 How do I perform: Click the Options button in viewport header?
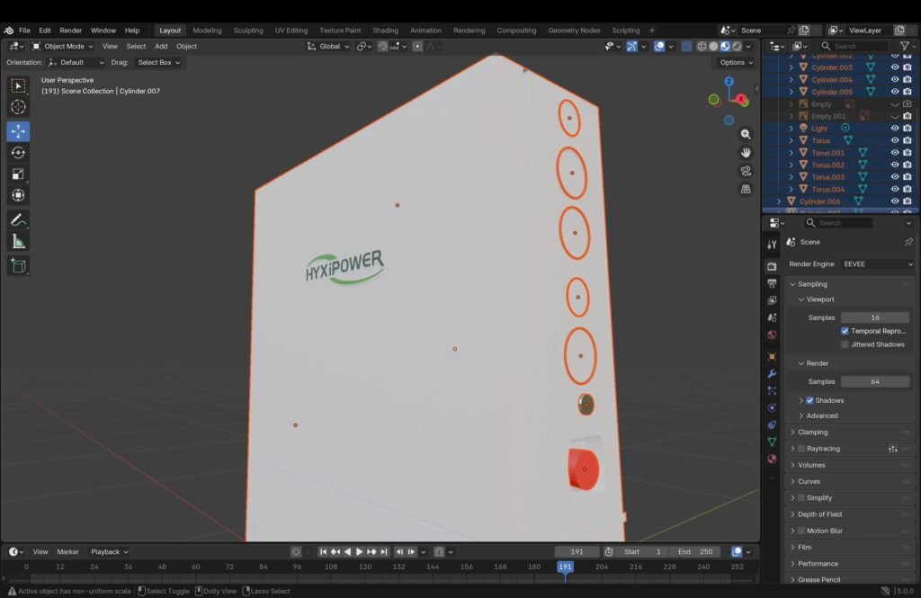click(735, 62)
